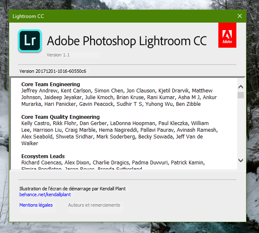The width and height of the screenshot is (259, 233).
Task: Click the Version 1.1 label
Action: [58, 55]
